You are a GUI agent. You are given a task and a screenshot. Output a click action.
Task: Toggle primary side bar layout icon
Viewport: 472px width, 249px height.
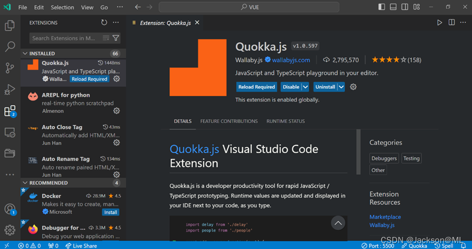[x=381, y=7]
